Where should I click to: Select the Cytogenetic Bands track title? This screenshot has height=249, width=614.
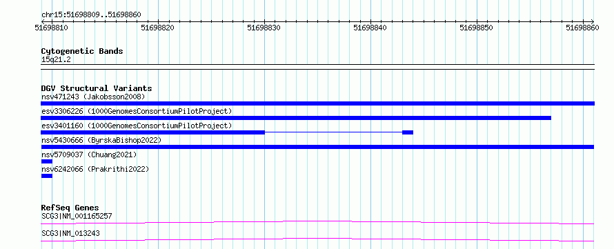pos(82,51)
